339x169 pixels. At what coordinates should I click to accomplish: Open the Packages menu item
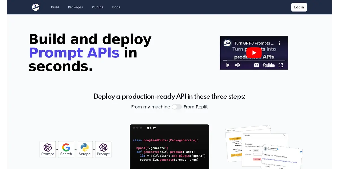[x=75, y=7]
